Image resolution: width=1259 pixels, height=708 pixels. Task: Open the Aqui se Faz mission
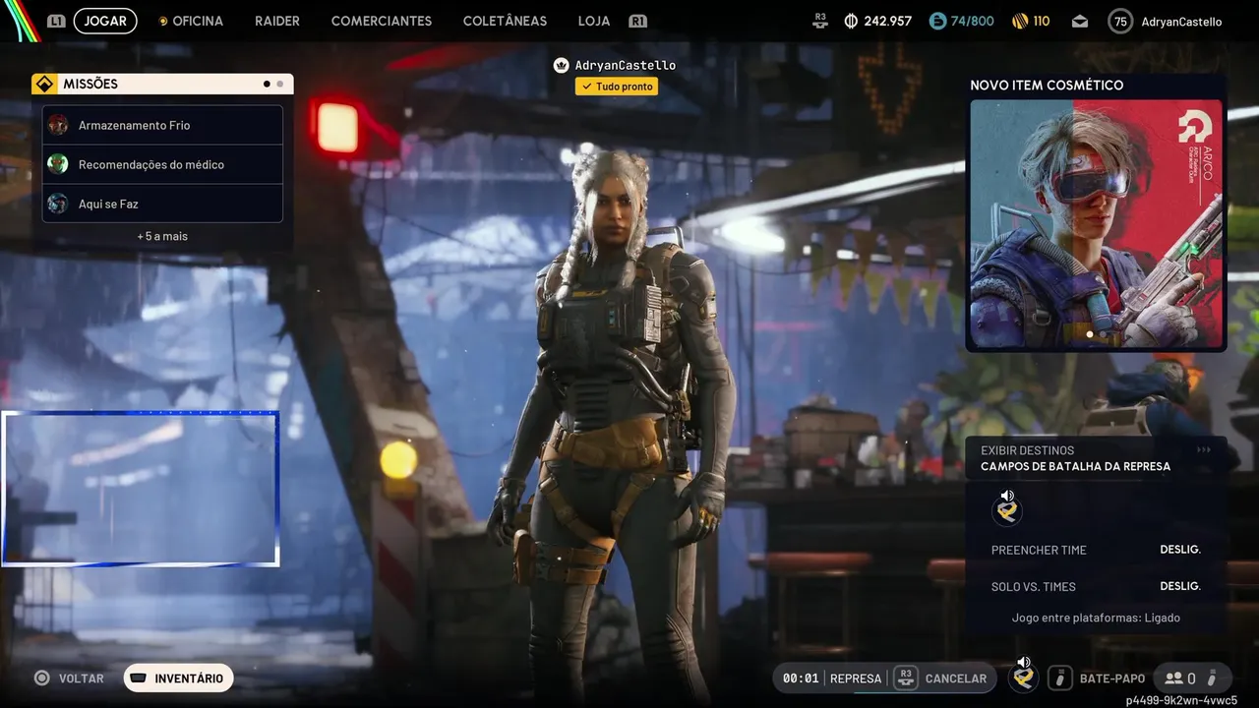pos(162,204)
